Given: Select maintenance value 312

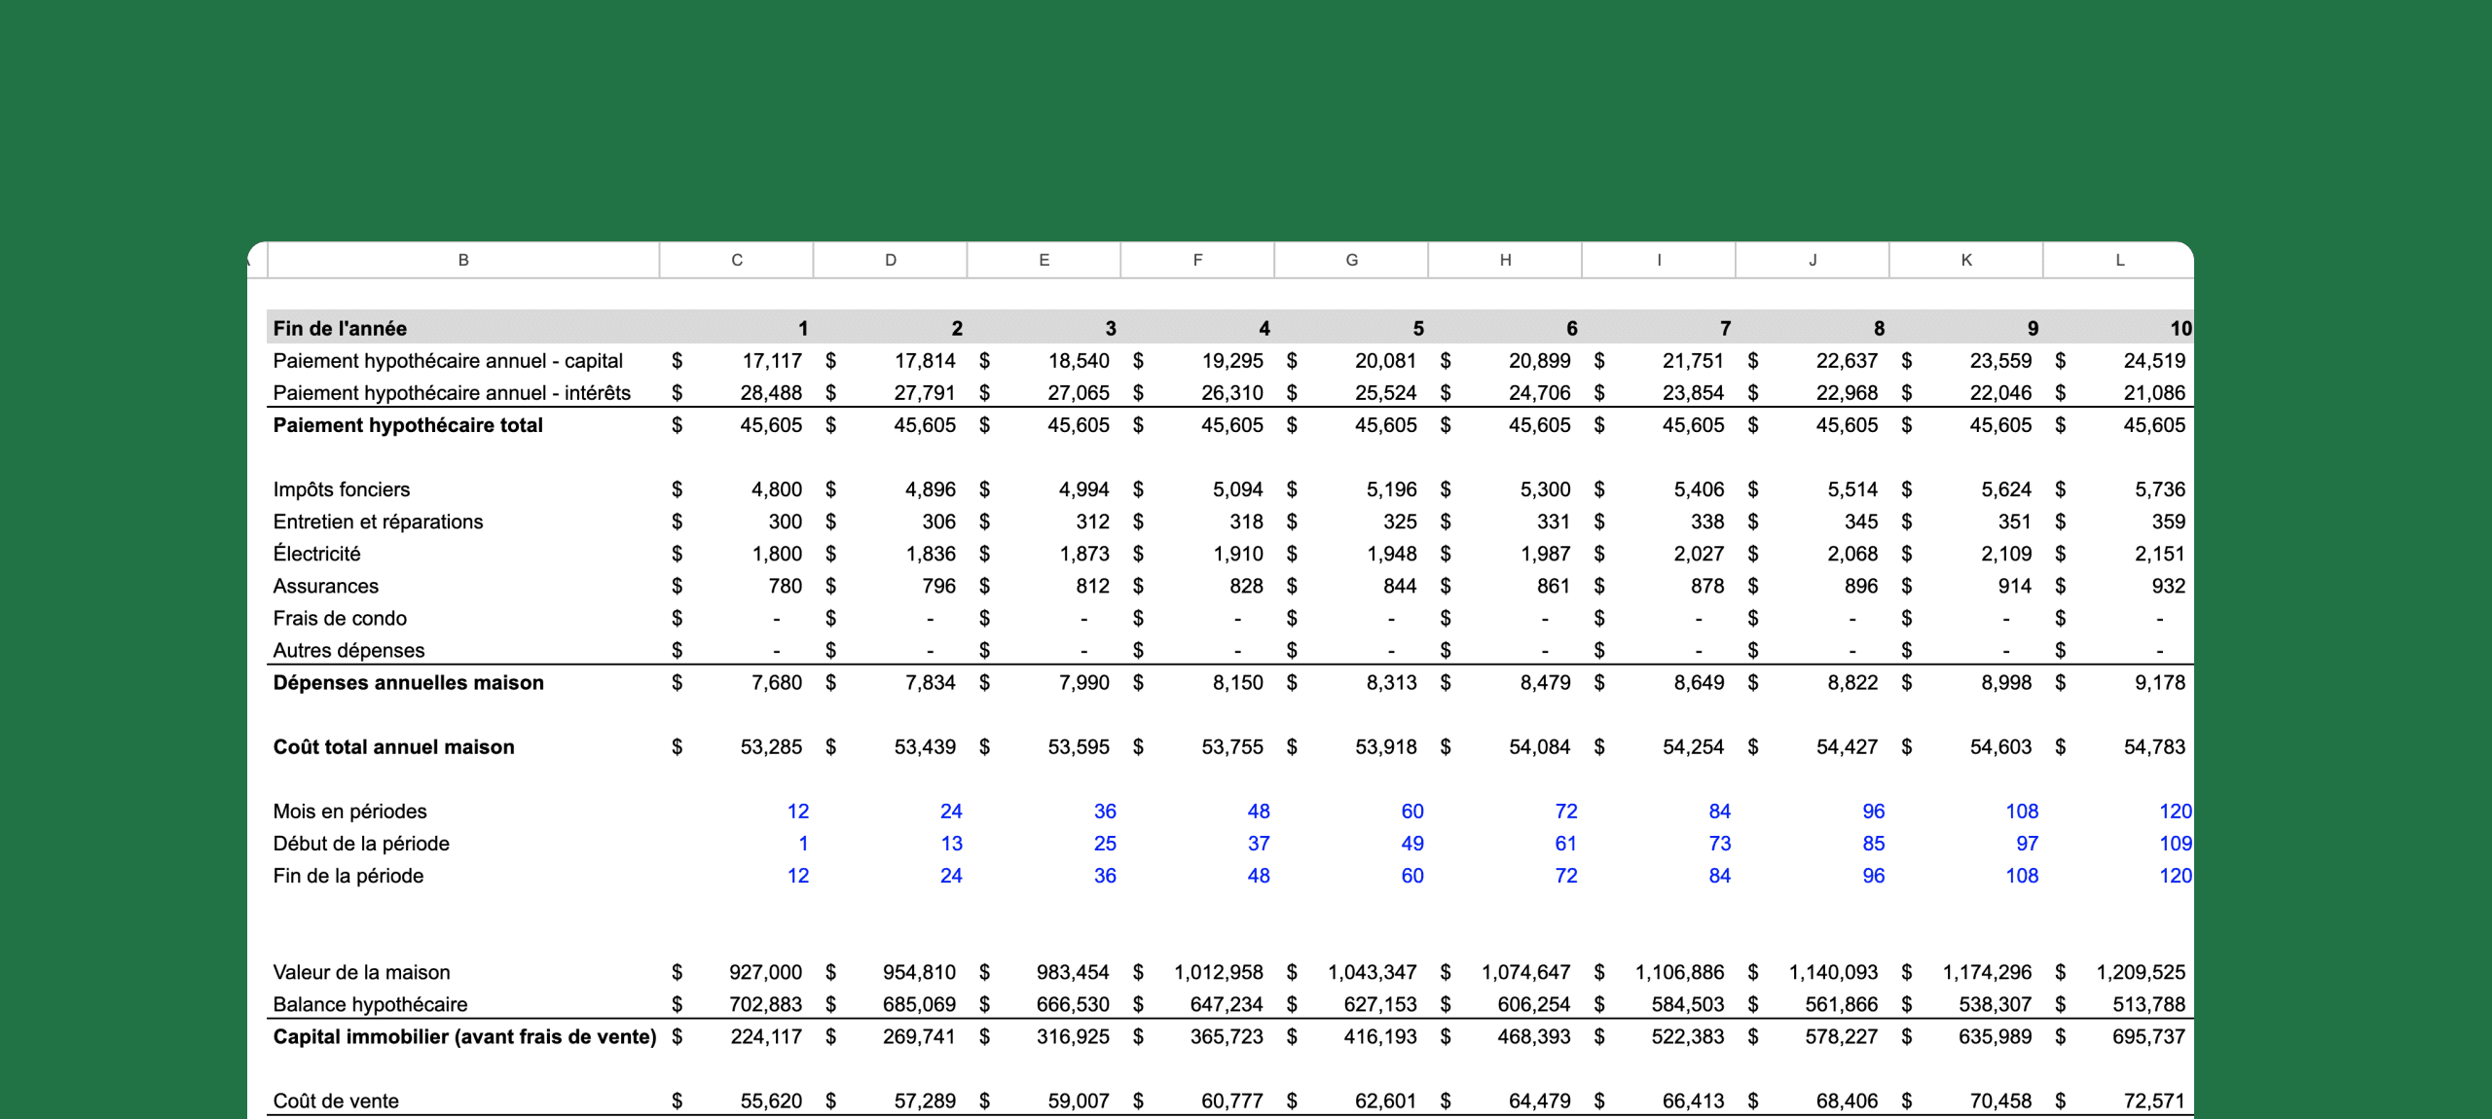Looking at the screenshot, I should pyautogui.click(x=1092, y=522).
